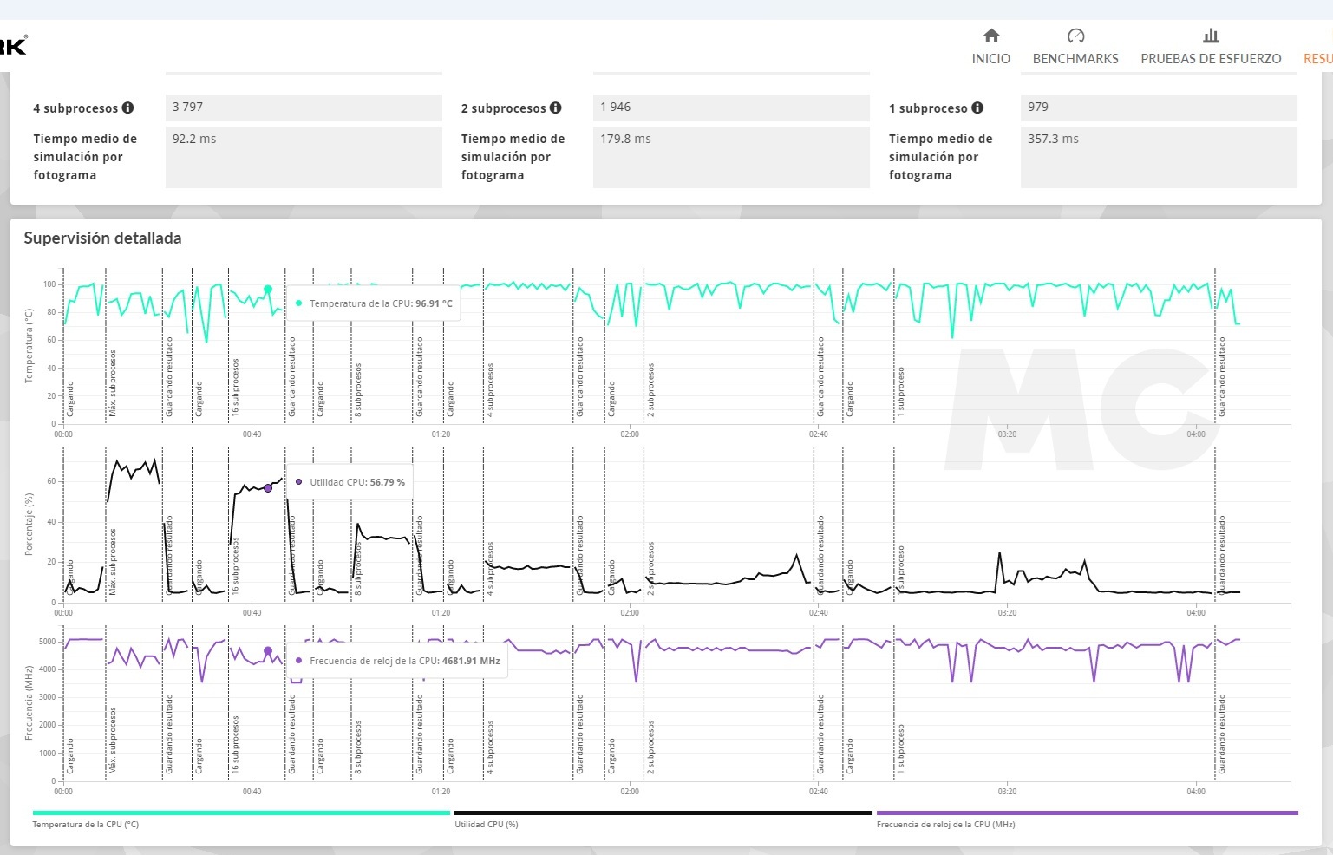Click purple CPU utility data point marker
This screenshot has height=855, width=1333.
click(268, 488)
